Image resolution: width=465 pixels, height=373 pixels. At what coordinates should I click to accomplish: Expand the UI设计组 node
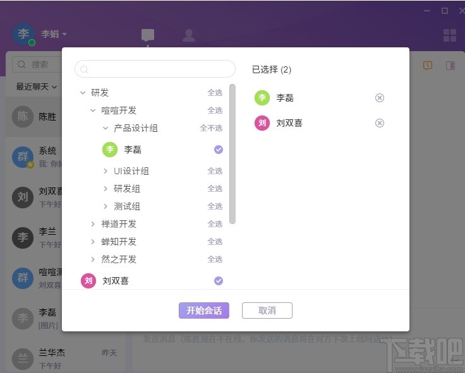click(106, 171)
